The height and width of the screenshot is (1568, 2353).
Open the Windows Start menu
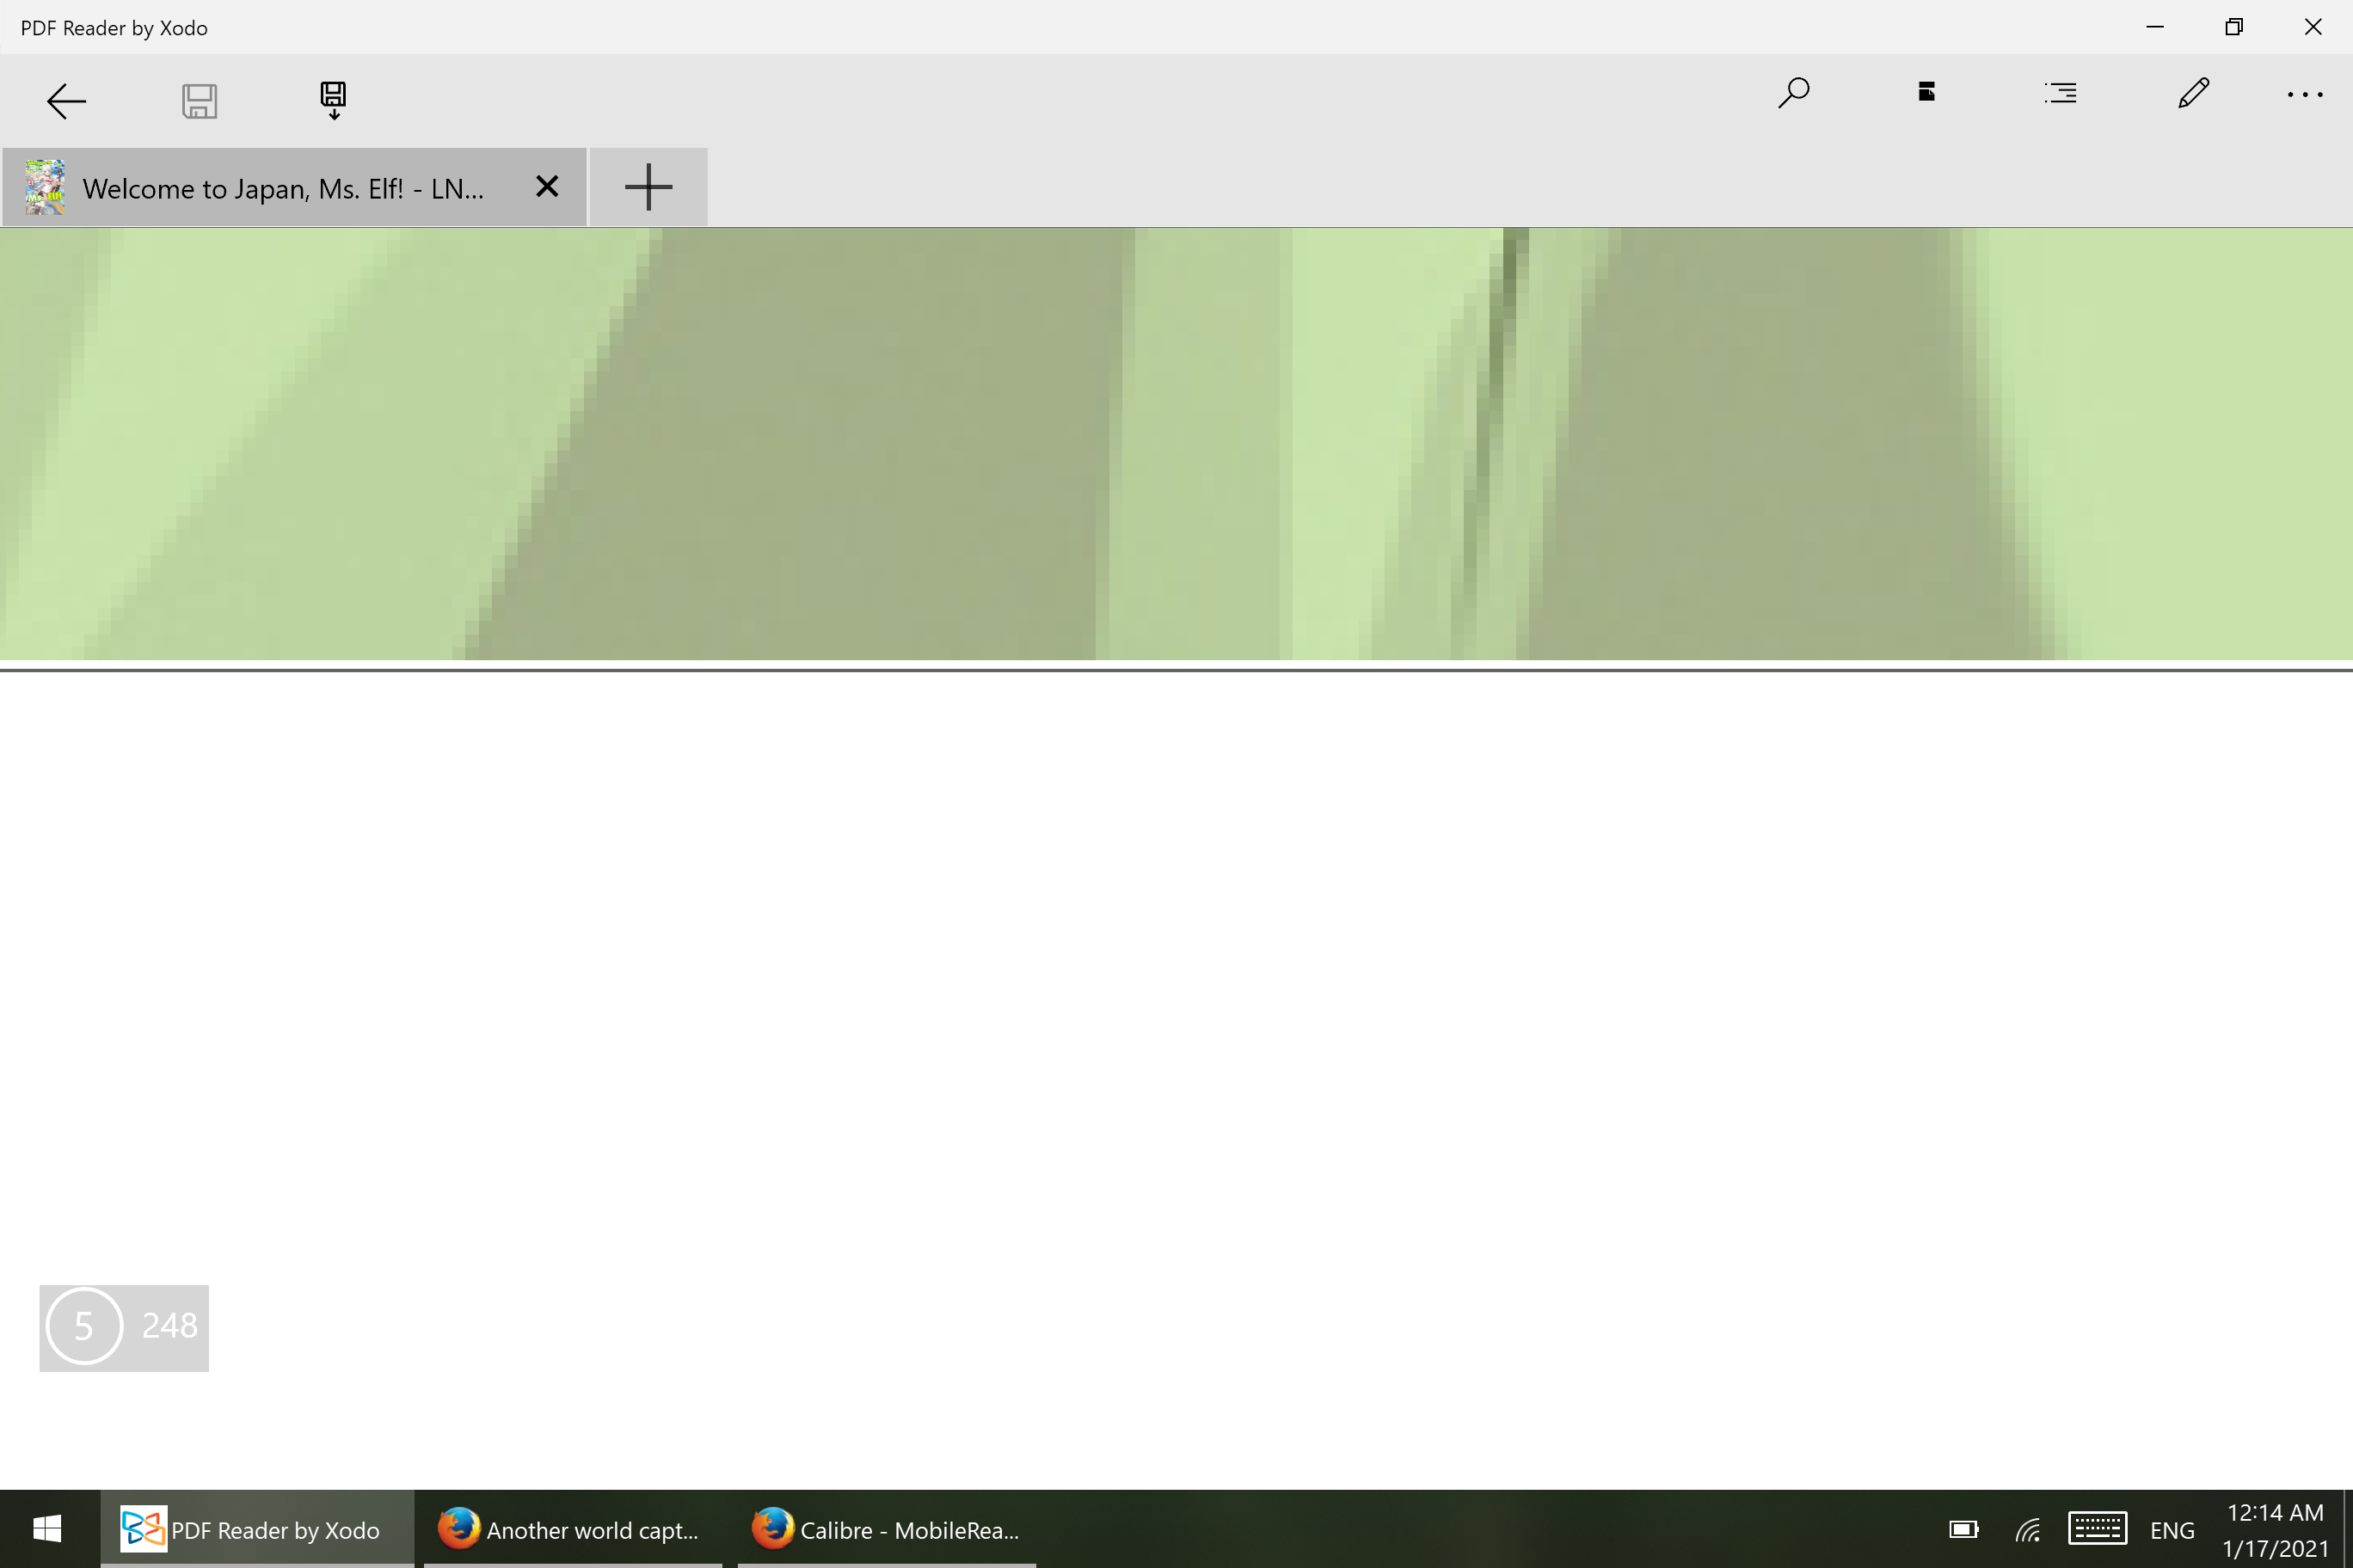tap(47, 1529)
